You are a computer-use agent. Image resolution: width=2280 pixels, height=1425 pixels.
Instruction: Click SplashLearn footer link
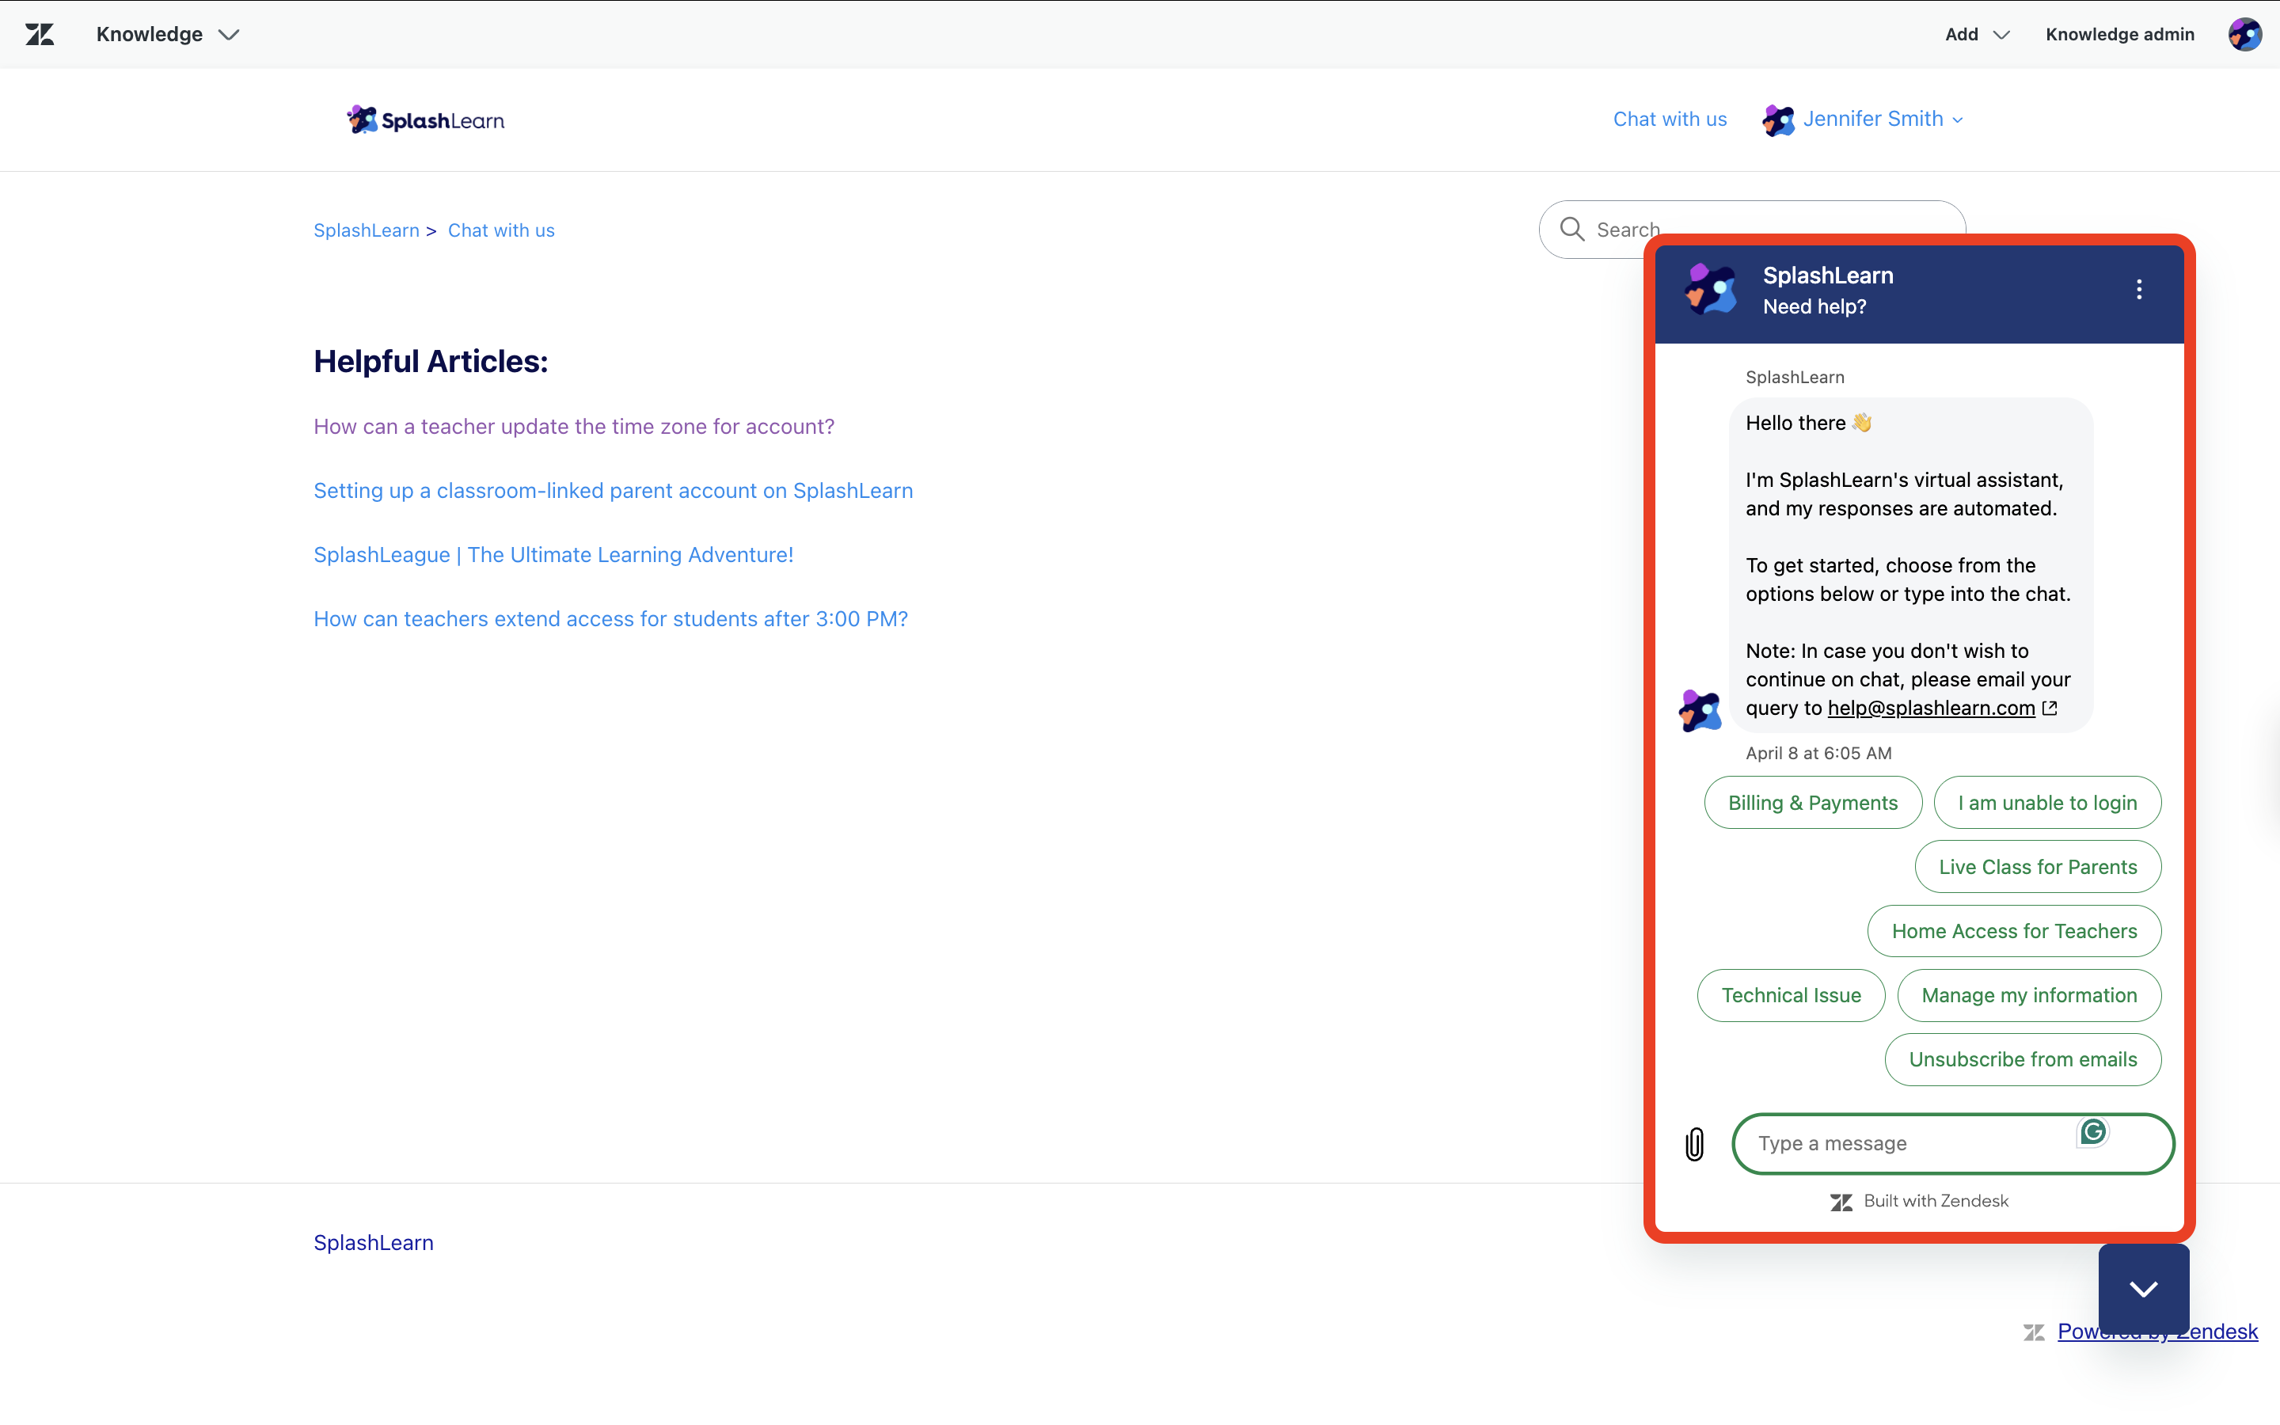coord(374,1242)
